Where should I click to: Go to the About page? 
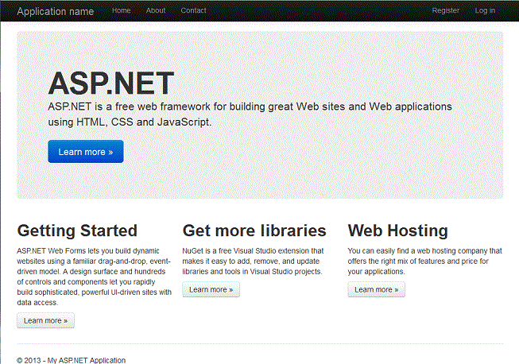click(156, 10)
